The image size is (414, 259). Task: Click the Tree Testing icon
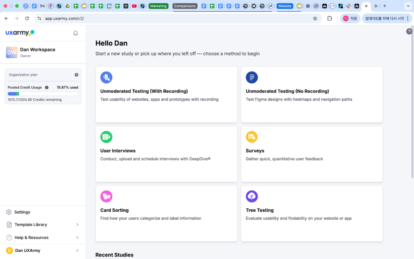(x=252, y=196)
